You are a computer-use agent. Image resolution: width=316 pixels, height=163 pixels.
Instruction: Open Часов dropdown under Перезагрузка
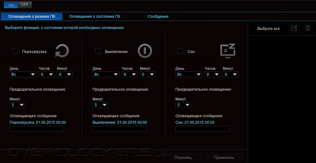(x=47, y=74)
